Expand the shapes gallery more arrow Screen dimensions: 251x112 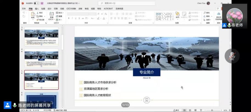[x=173, y=19]
